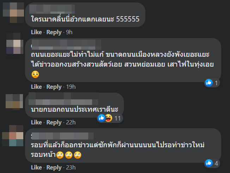Image resolution: width=230 pixels, height=173 pixels.
Task: Reply to the comment posted 9h ago
Action: coord(54,32)
